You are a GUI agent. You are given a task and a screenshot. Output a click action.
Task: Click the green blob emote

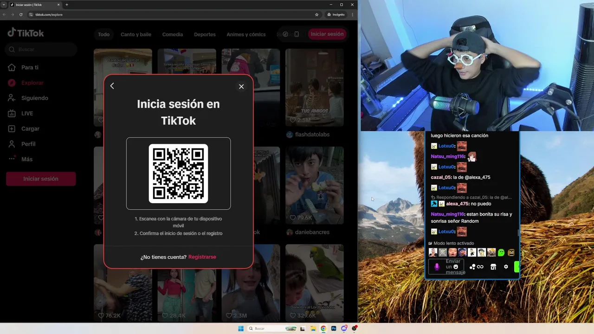click(501, 252)
